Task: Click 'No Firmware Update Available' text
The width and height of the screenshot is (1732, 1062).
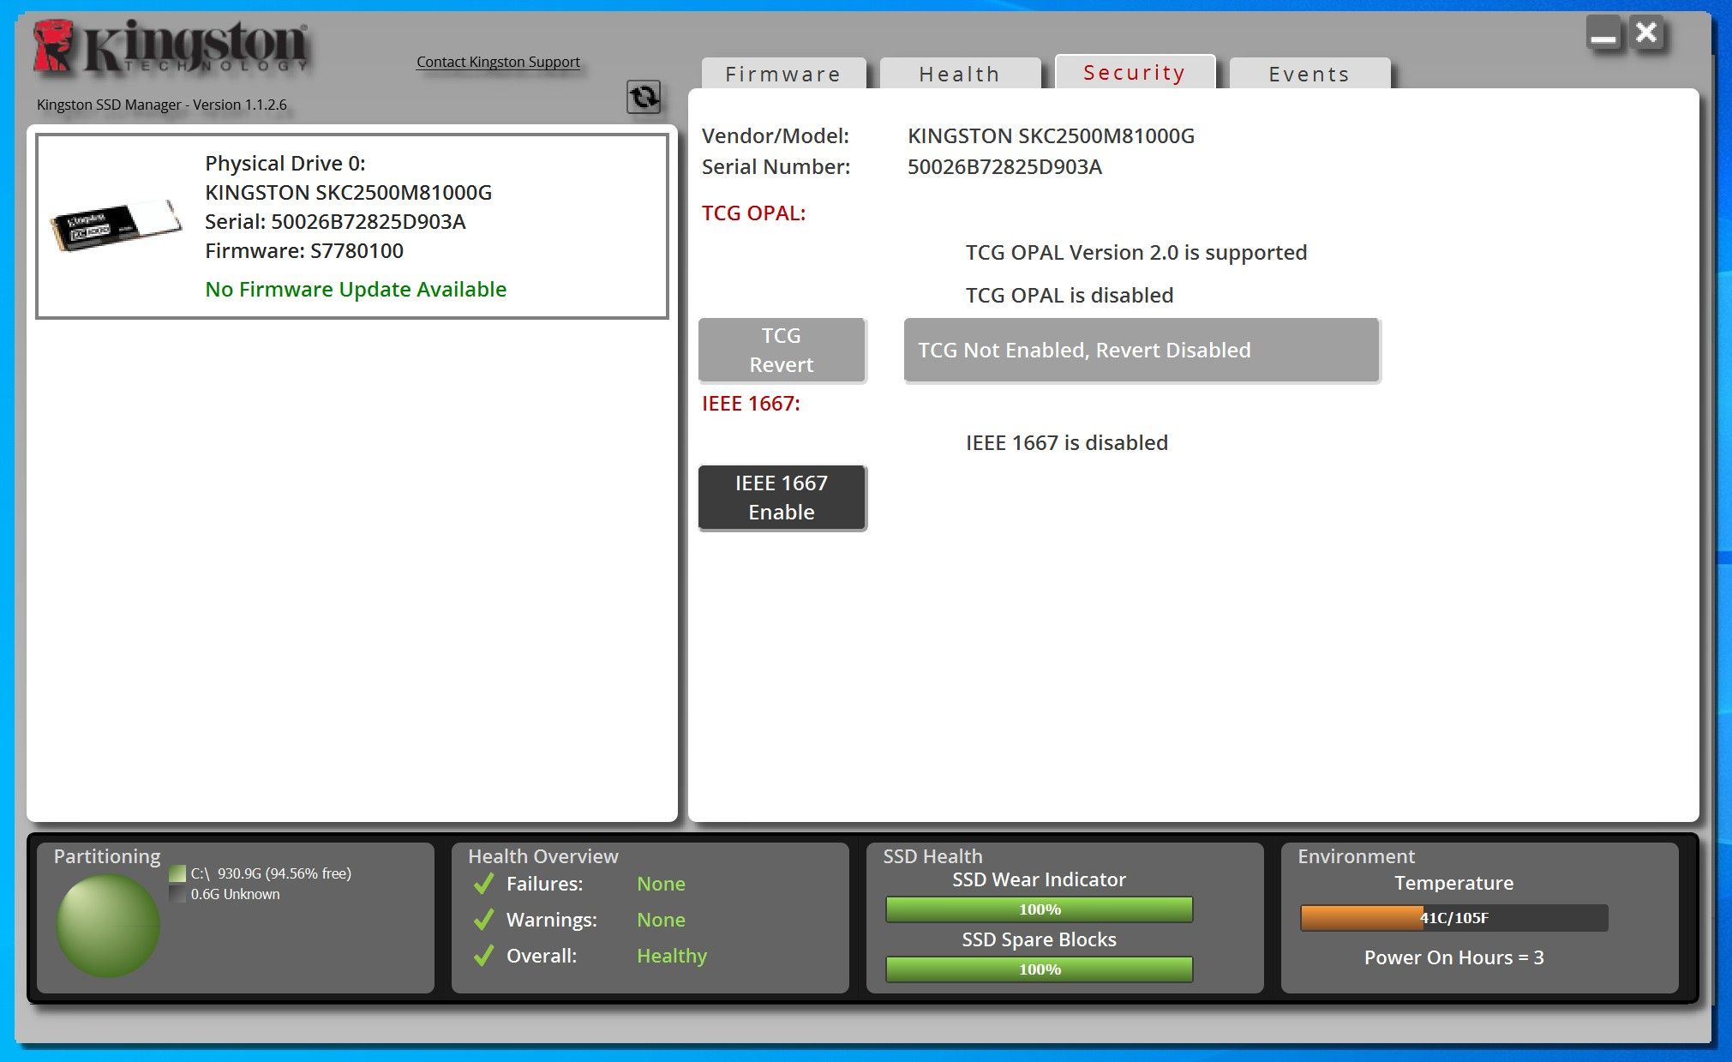Action: pyautogui.click(x=356, y=290)
